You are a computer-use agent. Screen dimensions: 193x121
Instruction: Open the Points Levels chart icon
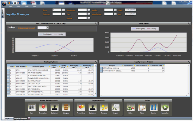153,107
